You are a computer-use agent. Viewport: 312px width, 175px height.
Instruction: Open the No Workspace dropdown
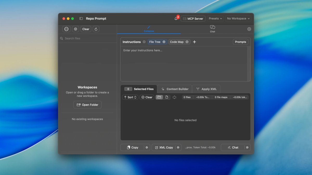click(x=238, y=18)
